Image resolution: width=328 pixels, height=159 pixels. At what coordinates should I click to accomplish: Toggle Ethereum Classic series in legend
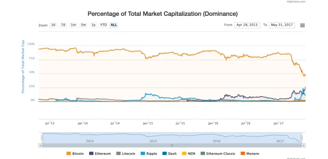[218, 153]
